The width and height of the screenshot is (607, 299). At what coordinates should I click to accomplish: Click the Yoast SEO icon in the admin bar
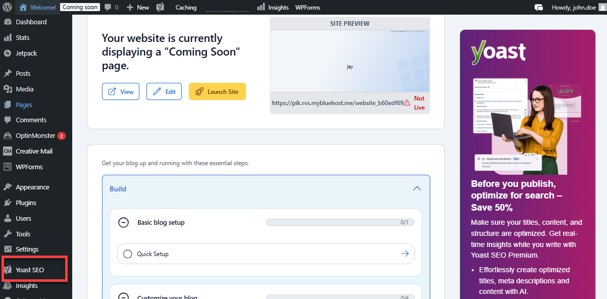click(x=160, y=7)
